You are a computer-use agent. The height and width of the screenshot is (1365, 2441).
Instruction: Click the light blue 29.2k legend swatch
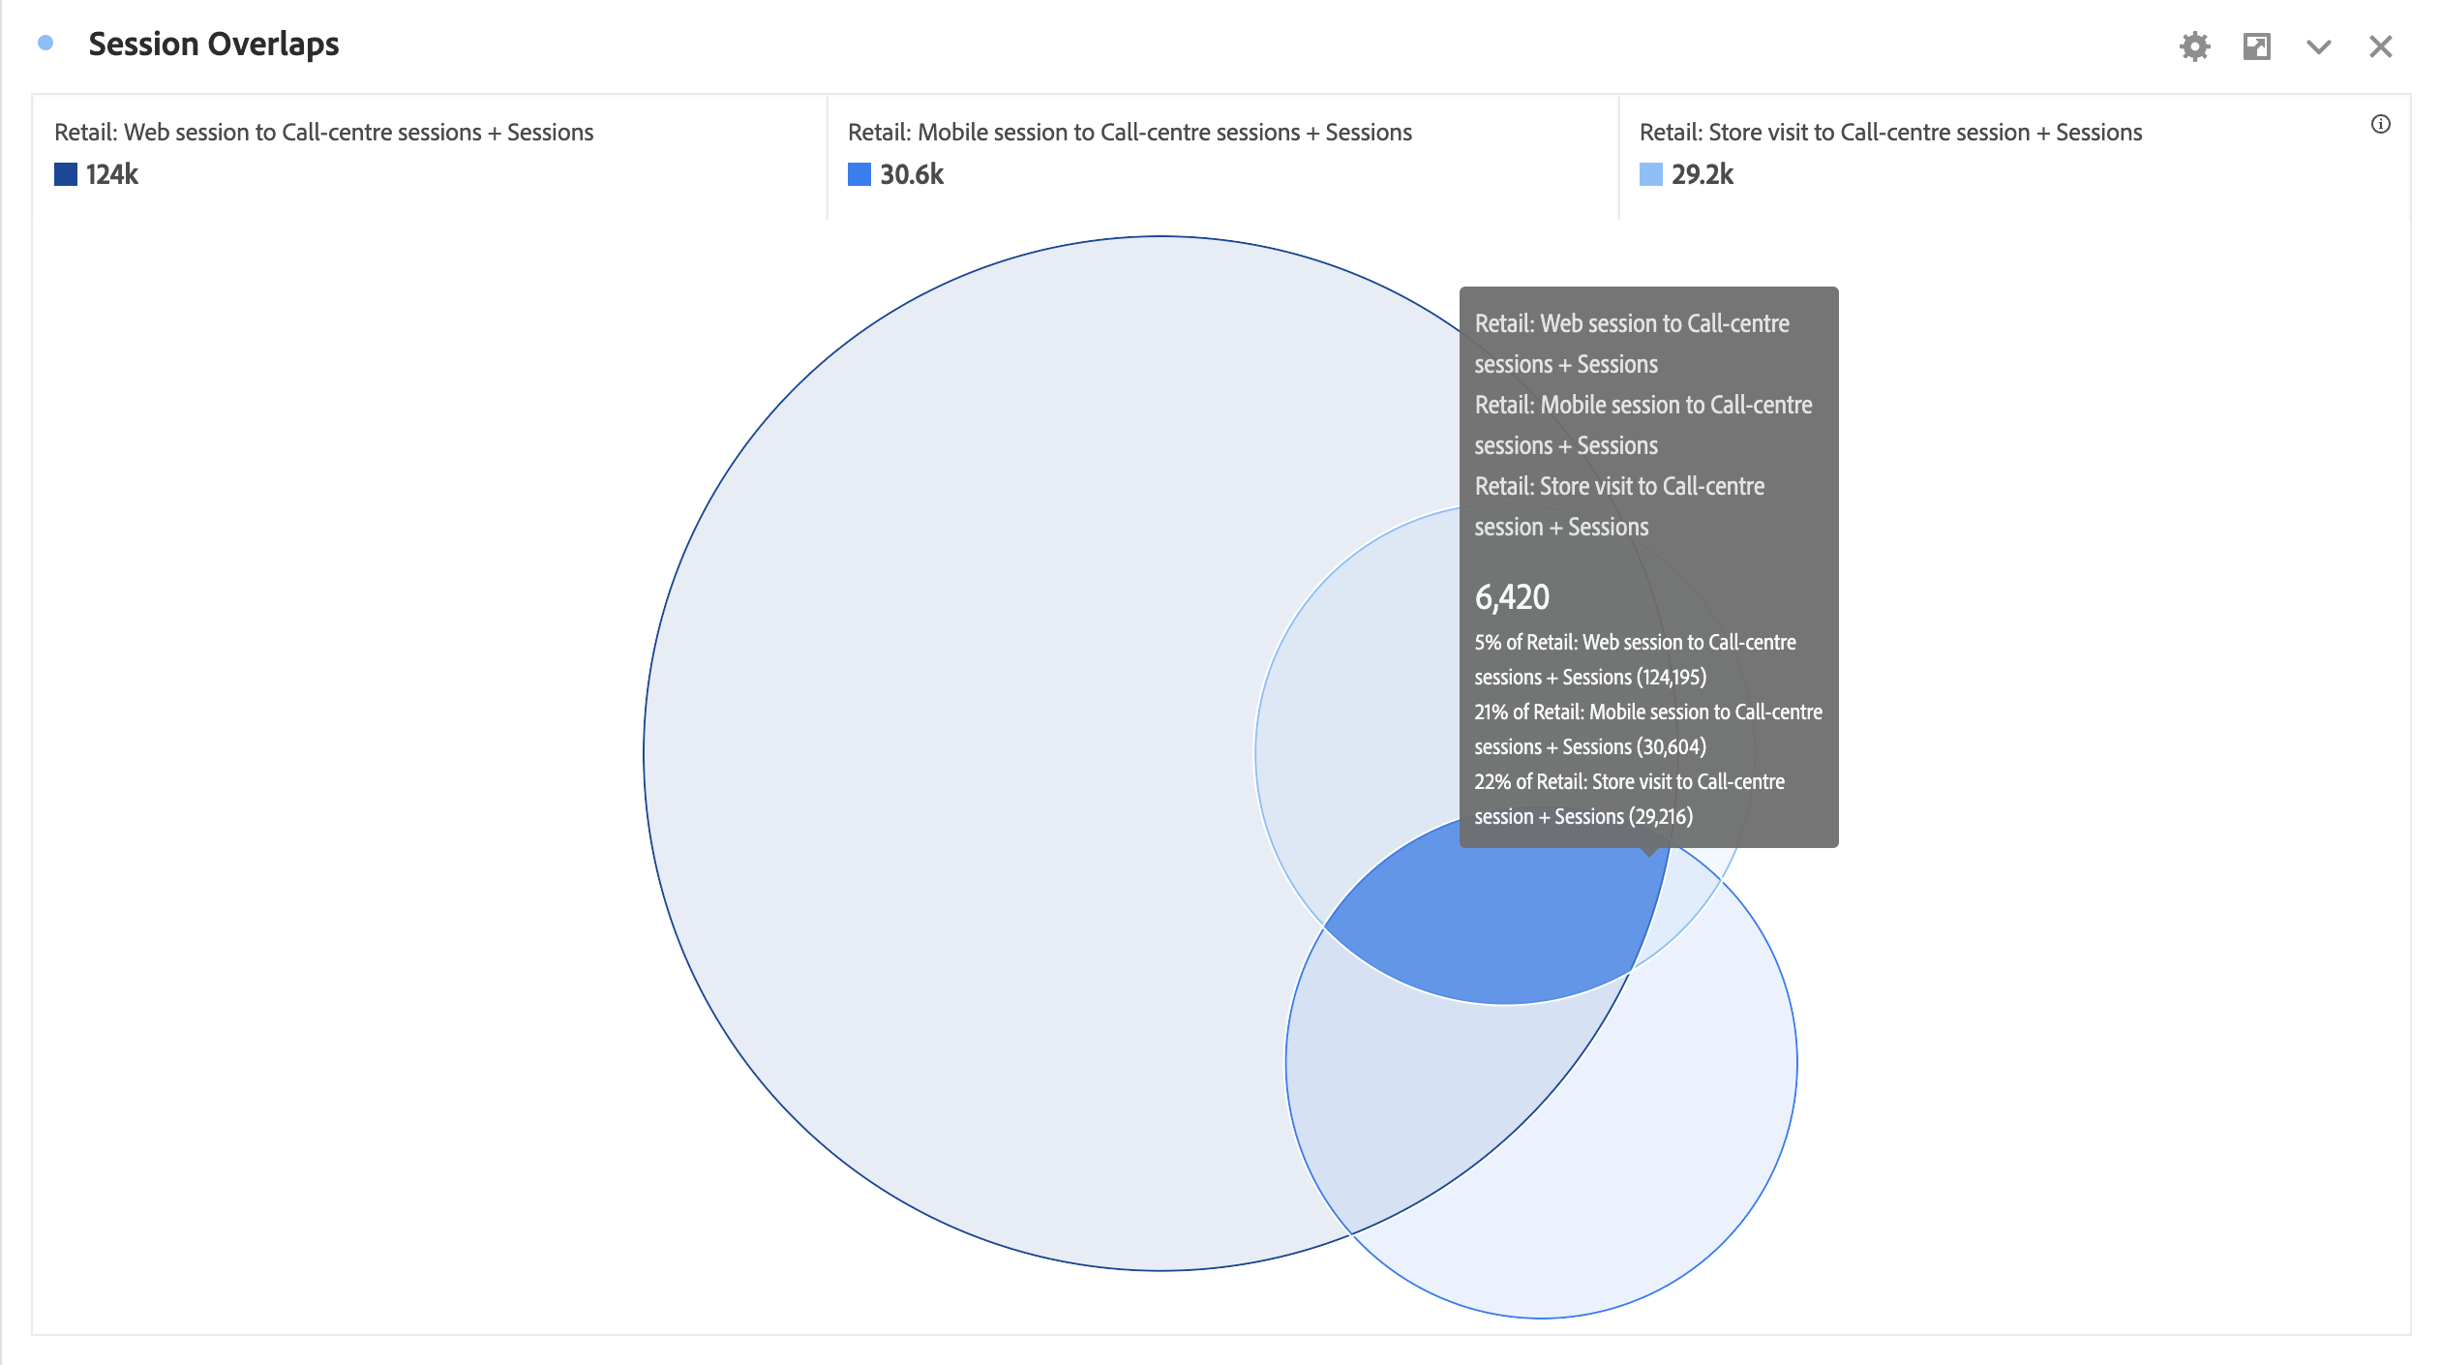click(x=1651, y=174)
